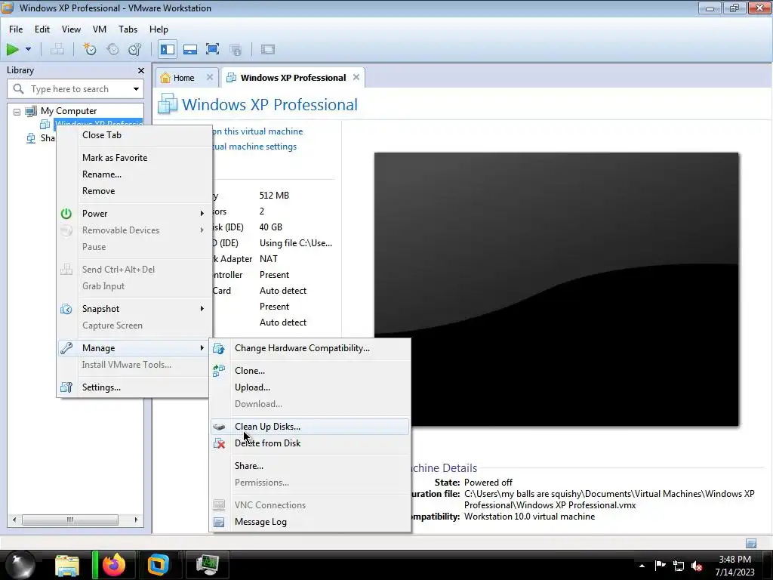The height and width of the screenshot is (580, 773).
Task: Click the library horizontal scrollbar thumb
Action: point(70,520)
